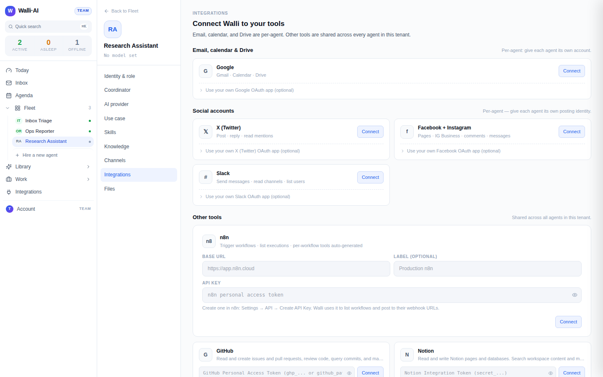Click the plus icon beside Hire a new agent
Screen dimensions: 603x377
pos(17,155)
